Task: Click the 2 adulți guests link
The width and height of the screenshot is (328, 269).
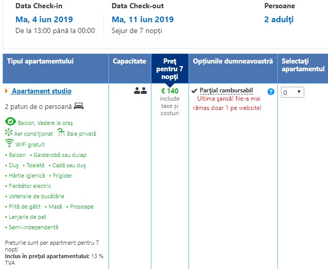Action: pos(279,20)
